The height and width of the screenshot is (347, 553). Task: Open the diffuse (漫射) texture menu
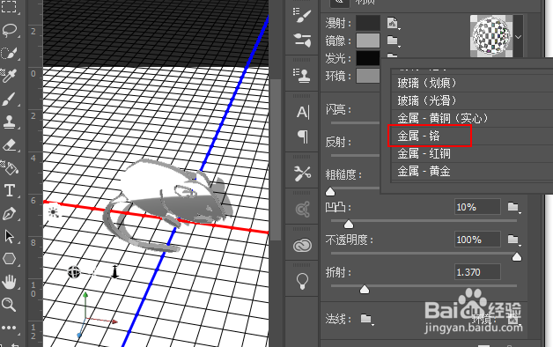pos(393,24)
